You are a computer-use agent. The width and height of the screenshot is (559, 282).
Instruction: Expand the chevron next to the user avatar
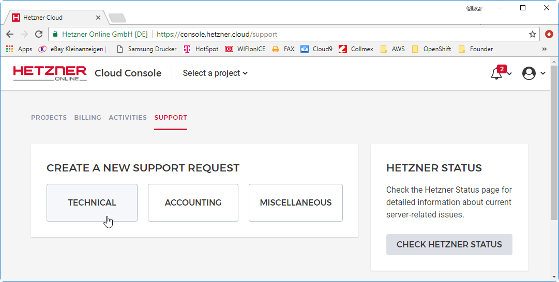point(542,73)
